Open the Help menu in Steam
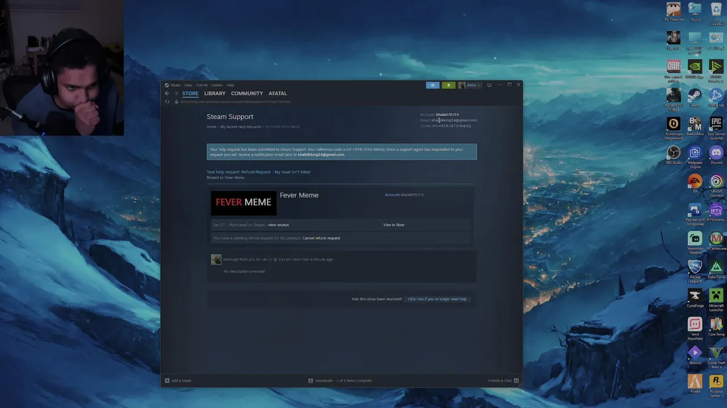Viewport: 727px width, 408px height. point(230,85)
